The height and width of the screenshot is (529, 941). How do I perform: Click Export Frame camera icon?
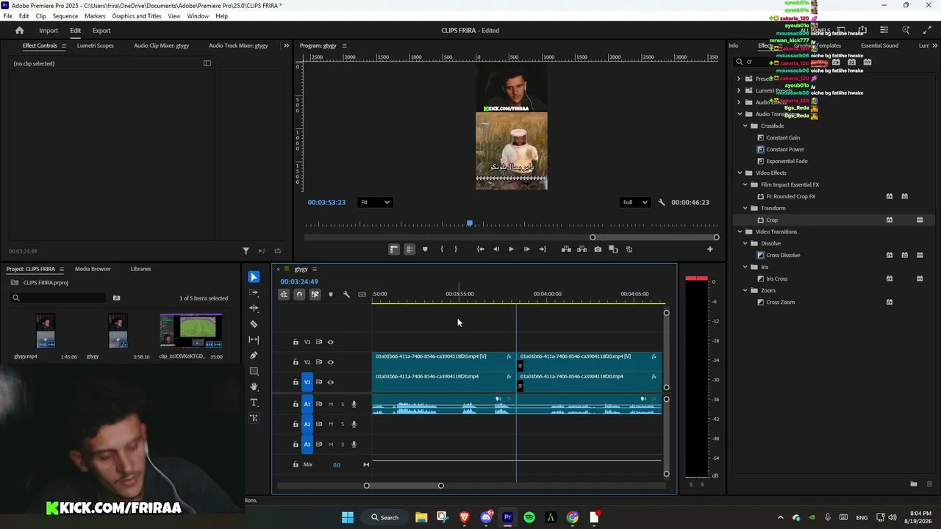tap(598, 249)
